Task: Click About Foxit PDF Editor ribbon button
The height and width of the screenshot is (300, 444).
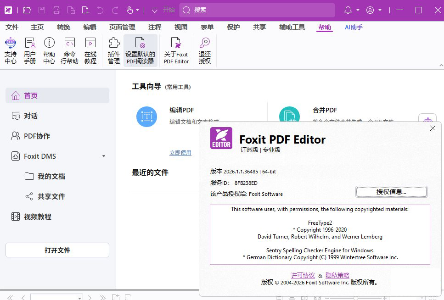Action: pyautogui.click(x=176, y=50)
